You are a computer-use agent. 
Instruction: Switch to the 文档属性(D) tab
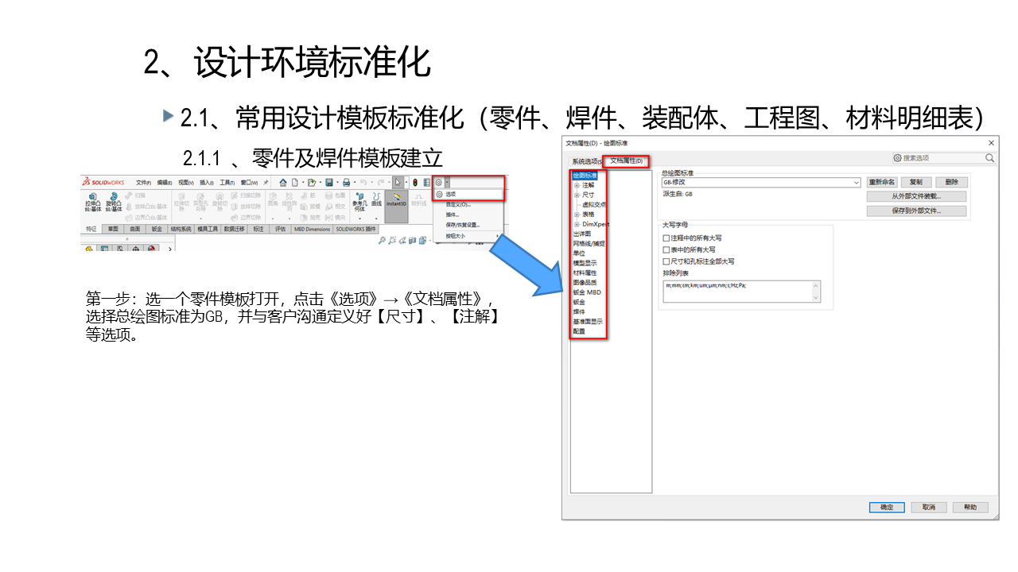click(626, 161)
